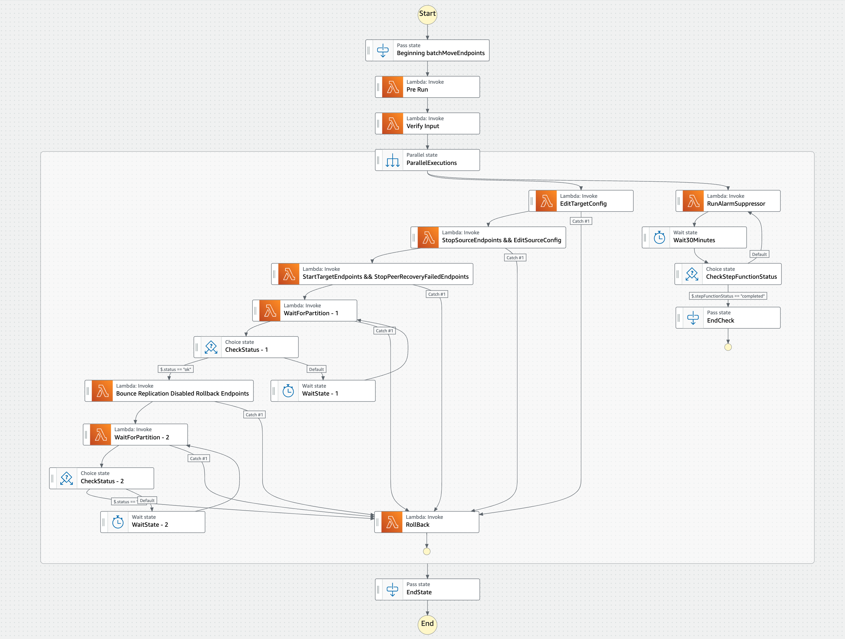The width and height of the screenshot is (845, 639).
Task: Click the CheckStatus - 2 state name
Action: tap(102, 481)
